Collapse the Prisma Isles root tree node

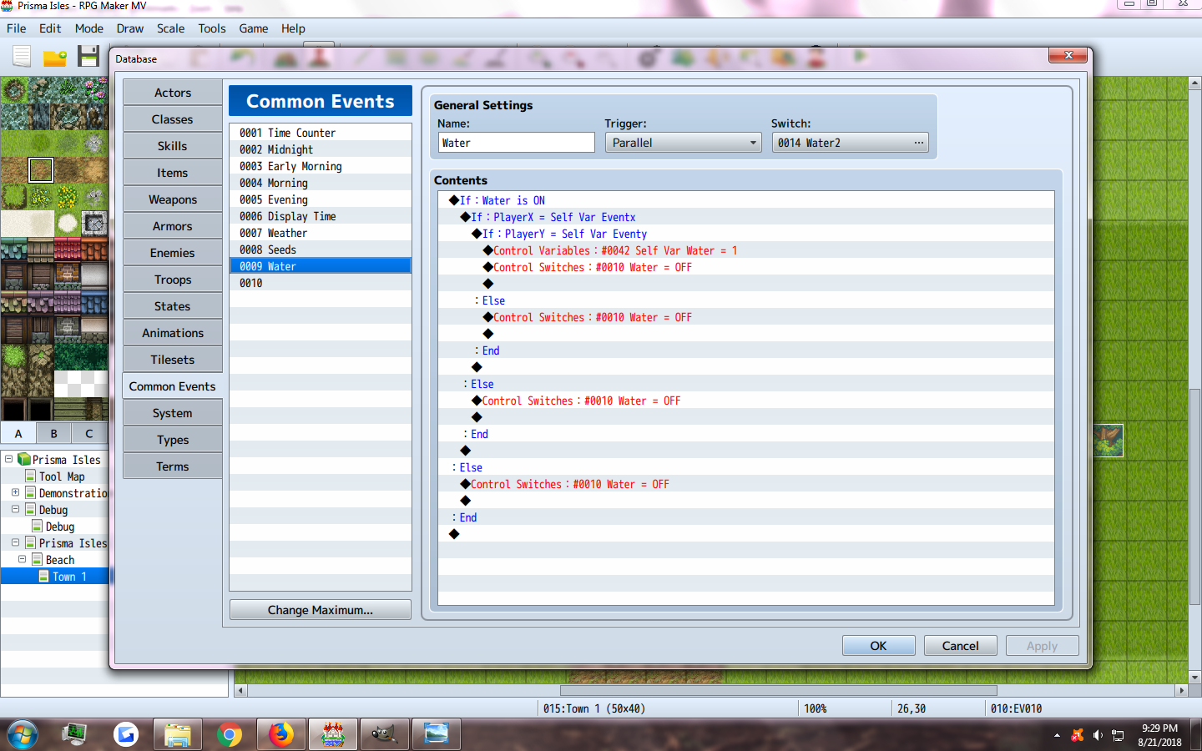point(8,459)
